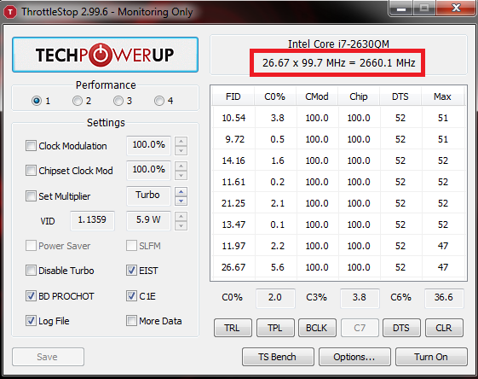Viewport: 478px width, 379px height.
Task: Click the Turbo multiplier field
Action: tap(148, 195)
